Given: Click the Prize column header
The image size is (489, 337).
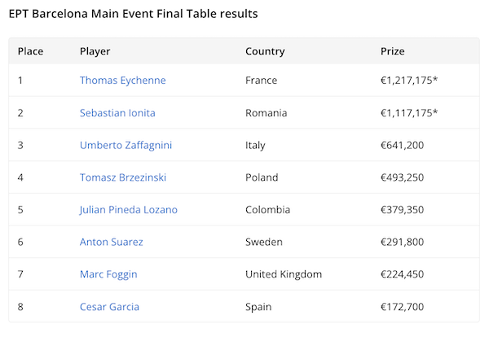Looking at the screenshot, I should click(x=392, y=51).
